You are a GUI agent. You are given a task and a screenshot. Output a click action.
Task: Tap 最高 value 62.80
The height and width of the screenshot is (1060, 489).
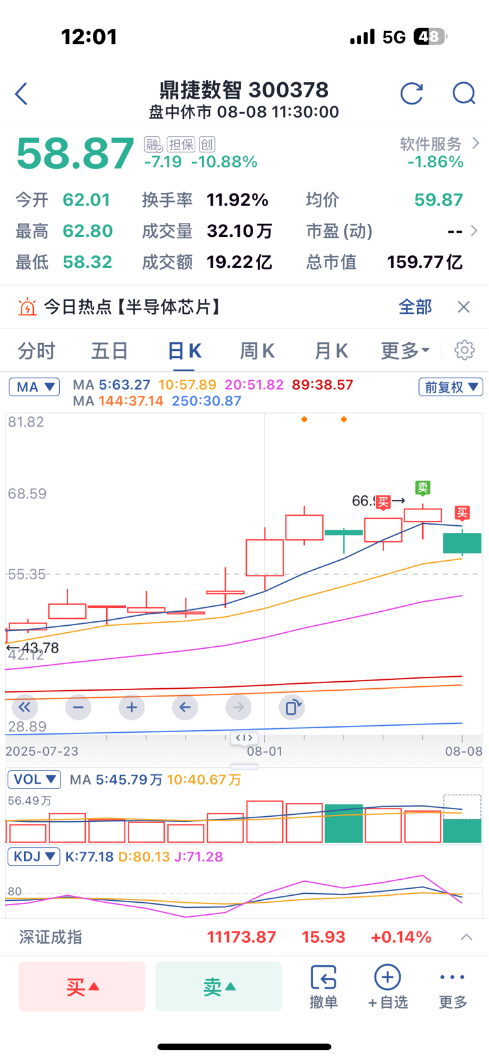pos(88,231)
